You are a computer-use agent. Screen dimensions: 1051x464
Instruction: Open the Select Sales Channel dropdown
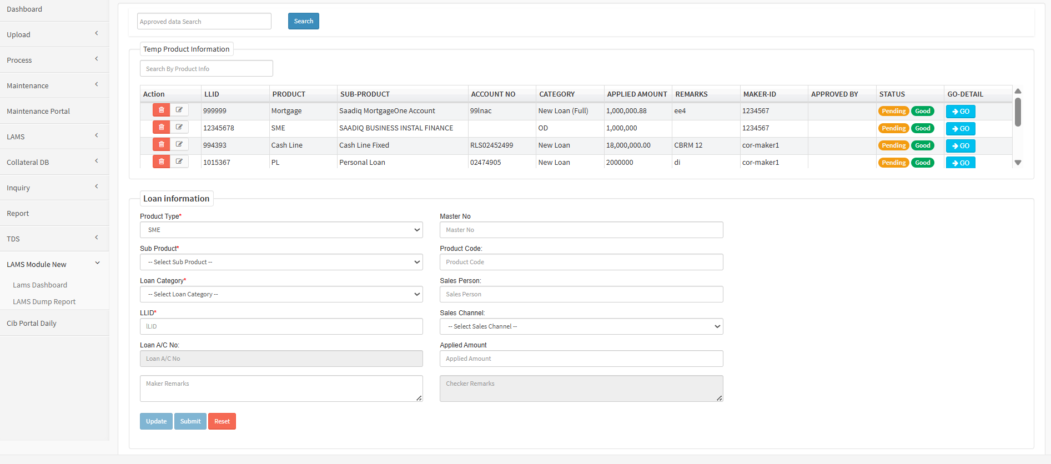(x=581, y=326)
